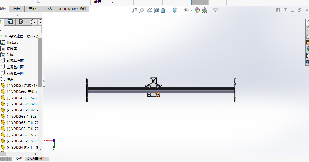Open the ConfigurationManager panel tab
The width and height of the screenshot is (309, 162).
click(x=21, y=22)
